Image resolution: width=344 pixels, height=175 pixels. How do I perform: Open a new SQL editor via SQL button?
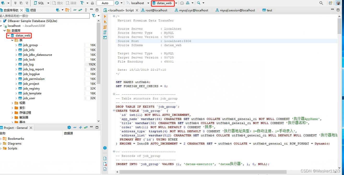tap(39, 3)
